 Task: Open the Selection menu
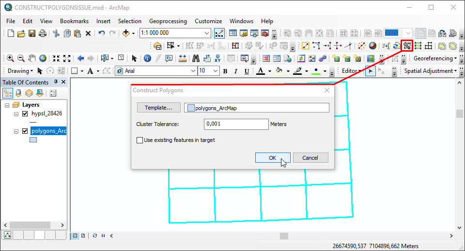pyautogui.click(x=130, y=21)
